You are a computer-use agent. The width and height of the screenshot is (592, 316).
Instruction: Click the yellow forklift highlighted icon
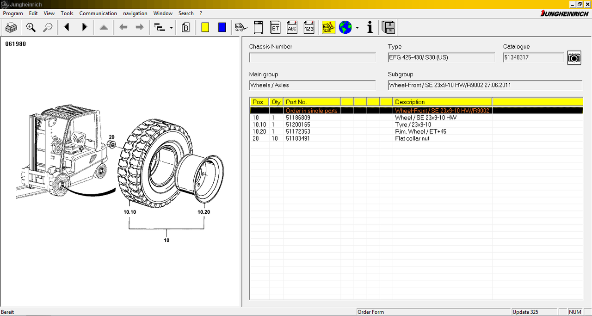point(329,28)
